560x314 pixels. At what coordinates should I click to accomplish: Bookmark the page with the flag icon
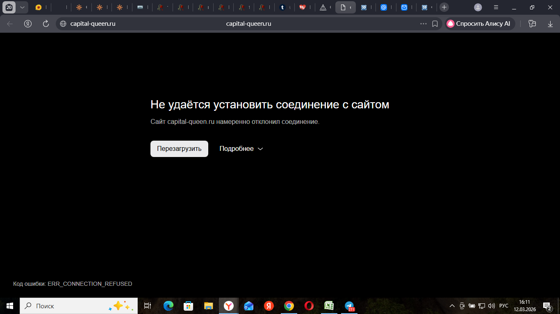[435, 23]
